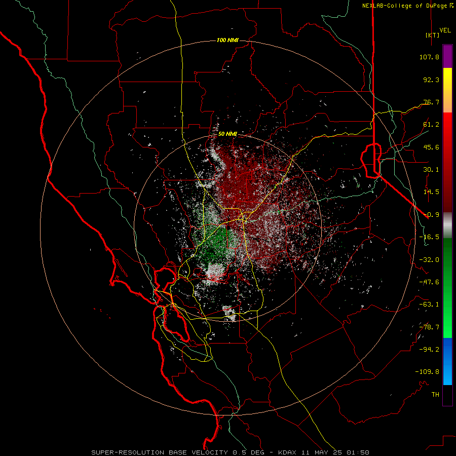Select the -32.0 velocity scale value
Screen dimensions: 456x456
[x=429, y=260]
